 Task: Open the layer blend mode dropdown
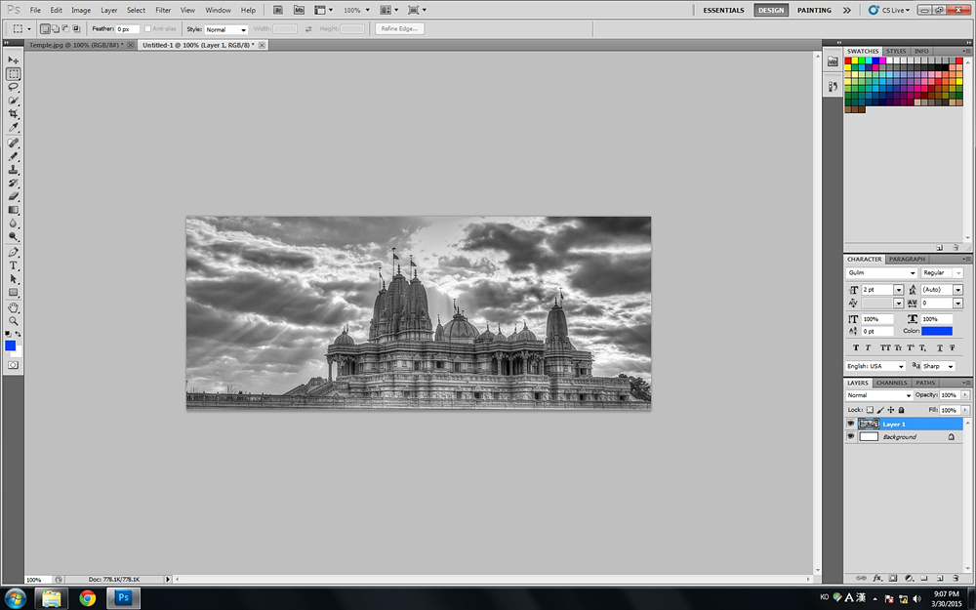(x=878, y=395)
